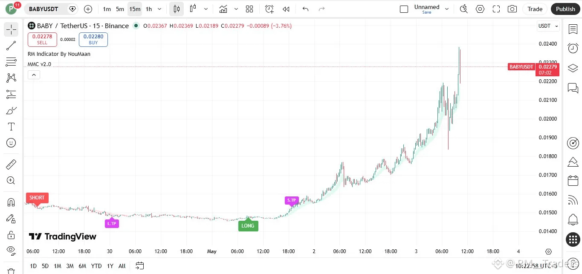
Task: Select the 5D date range
Action: (45, 266)
